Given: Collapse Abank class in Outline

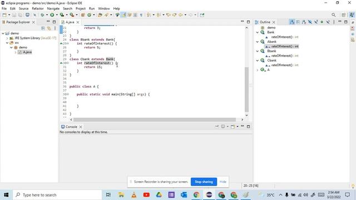Looking at the screenshot, I should [x=258, y=42].
